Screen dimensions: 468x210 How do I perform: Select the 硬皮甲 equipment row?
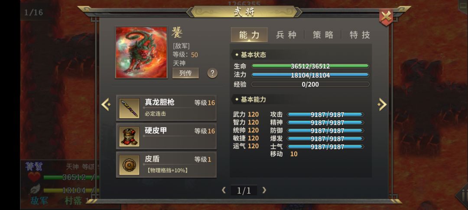[x=166, y=136]
